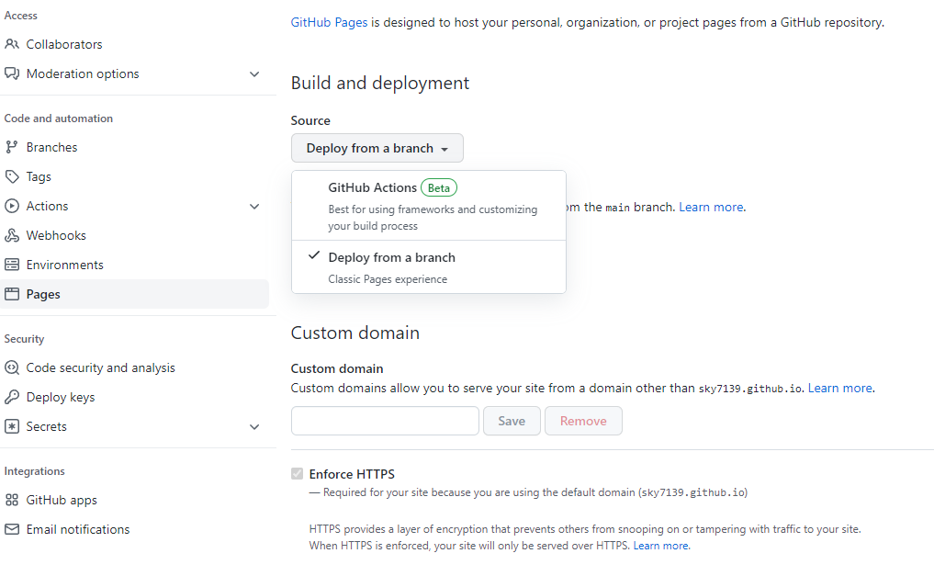Select the Pages sidebar item
This screenshot has height=576, width=934.
pos(135,294)
